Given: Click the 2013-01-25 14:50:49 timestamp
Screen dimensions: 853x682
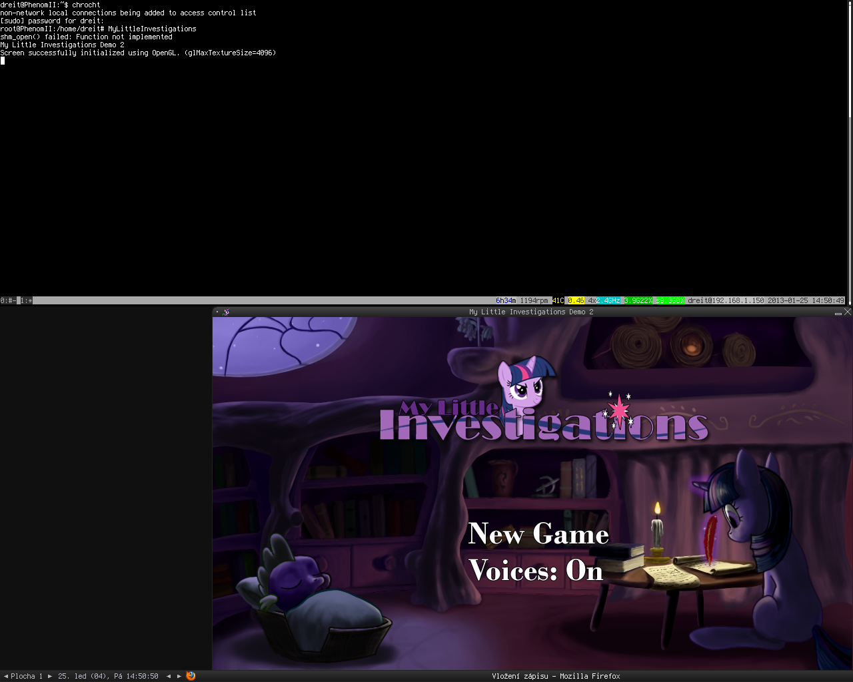Looking at the screenshot, I should 806,301.
